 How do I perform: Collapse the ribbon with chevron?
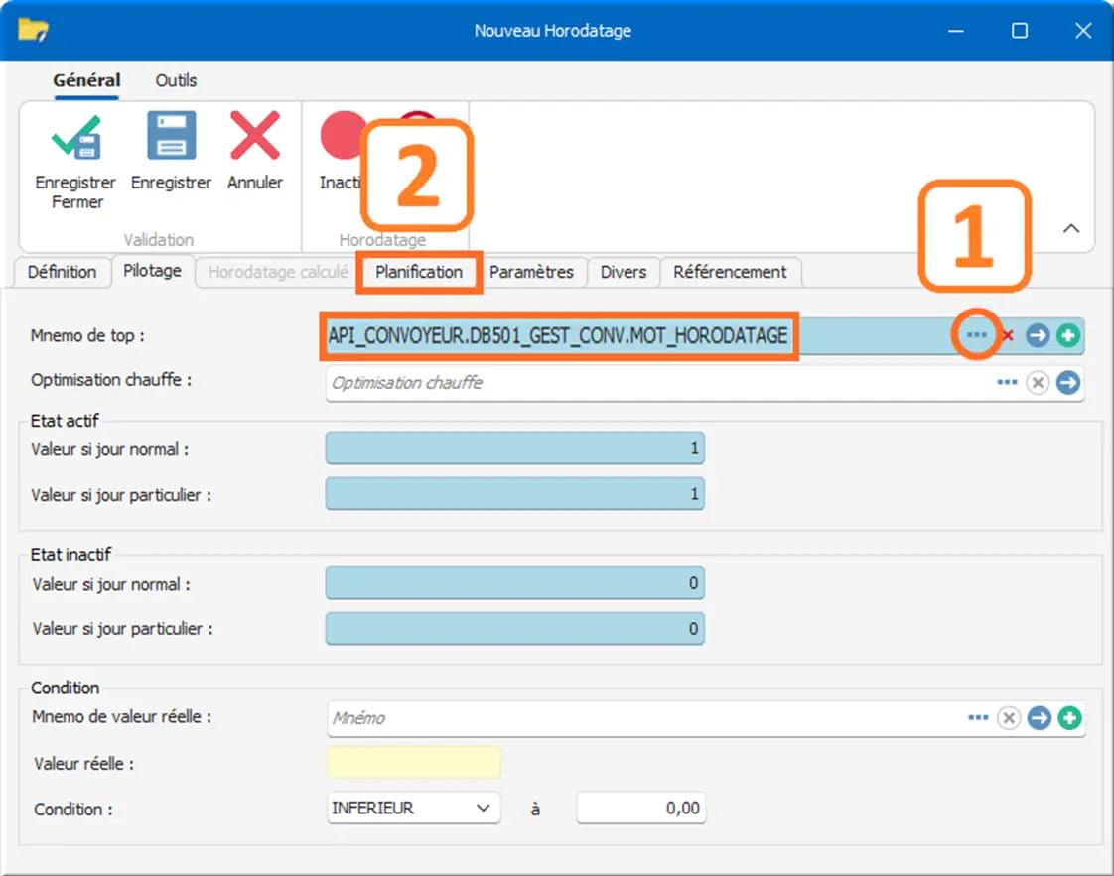(x=1070, y=228)
